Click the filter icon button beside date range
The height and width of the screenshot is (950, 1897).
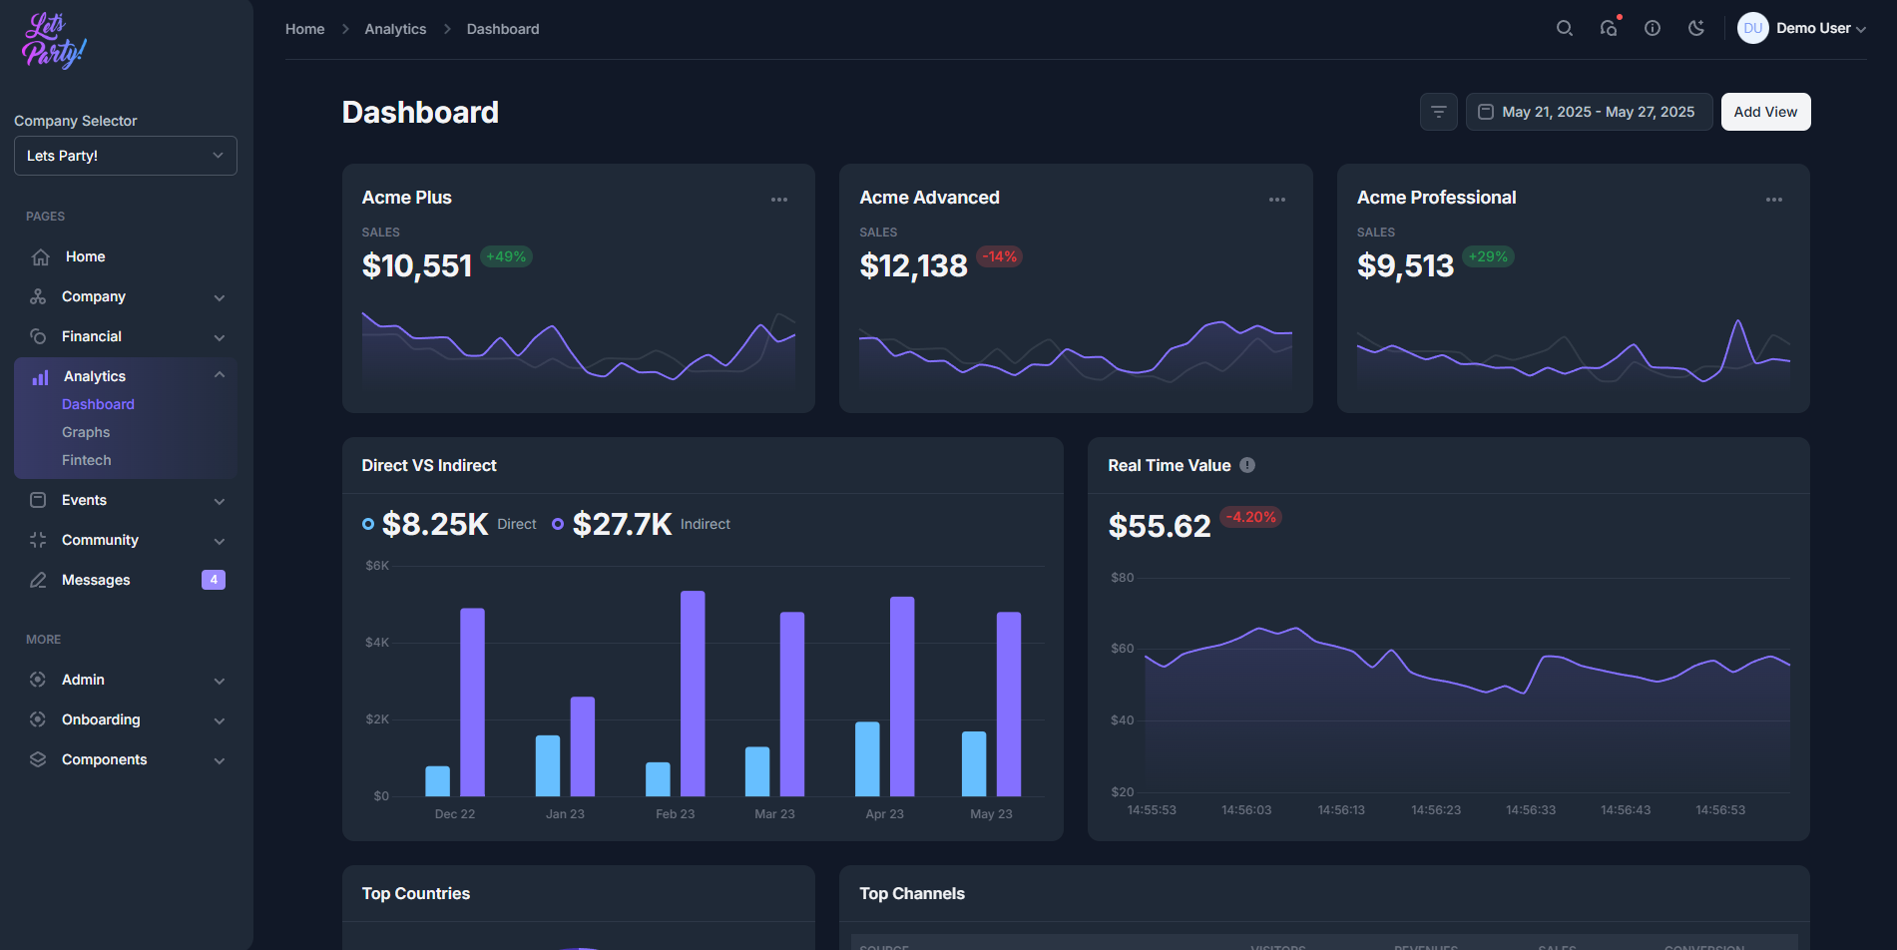pos(1439,112)
